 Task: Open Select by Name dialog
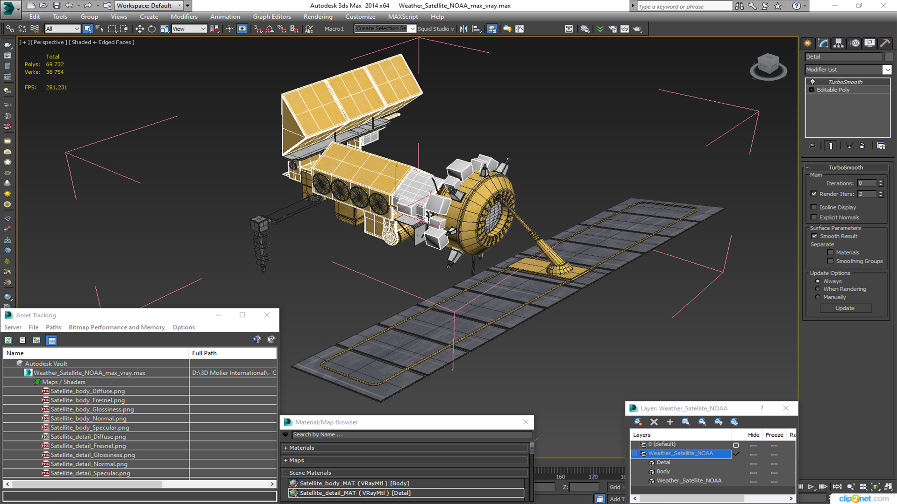coord(100,29)
